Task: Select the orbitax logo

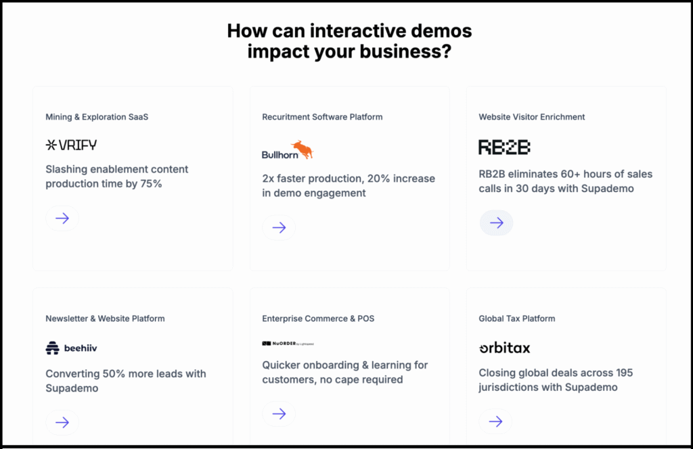Action: (x=504, y=348)
